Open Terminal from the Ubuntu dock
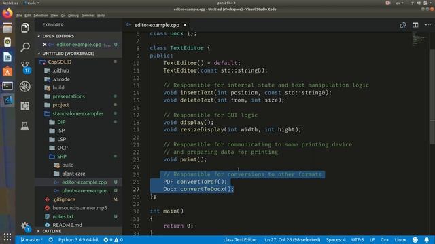Viewport: 435px width, 244px height. [x=7, y=86]
